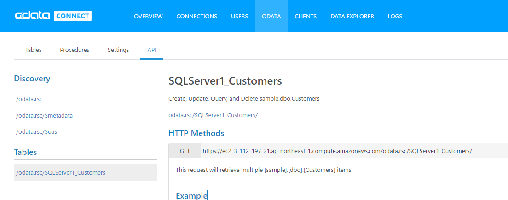508x200 pixels.
Task: Open the Settings tab
Action: click(x=118, y=50)
